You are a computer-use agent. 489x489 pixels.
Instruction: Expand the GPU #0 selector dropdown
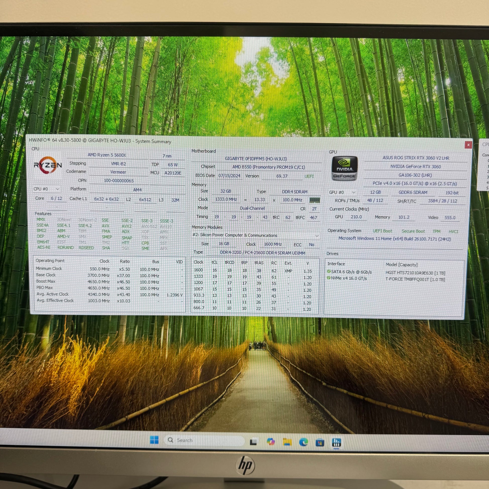click(x=354, y=193)
